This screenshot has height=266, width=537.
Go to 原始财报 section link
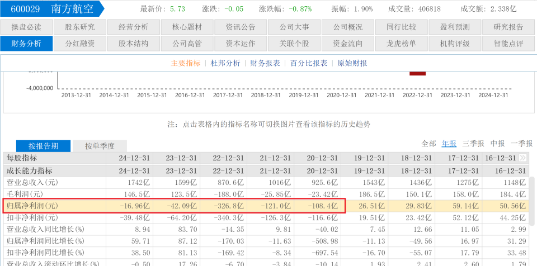pos(352,63)
